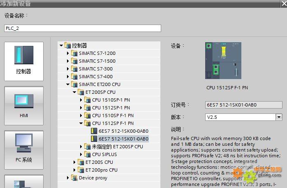Select the SIMATIC S7-1500 tree label

97,61
